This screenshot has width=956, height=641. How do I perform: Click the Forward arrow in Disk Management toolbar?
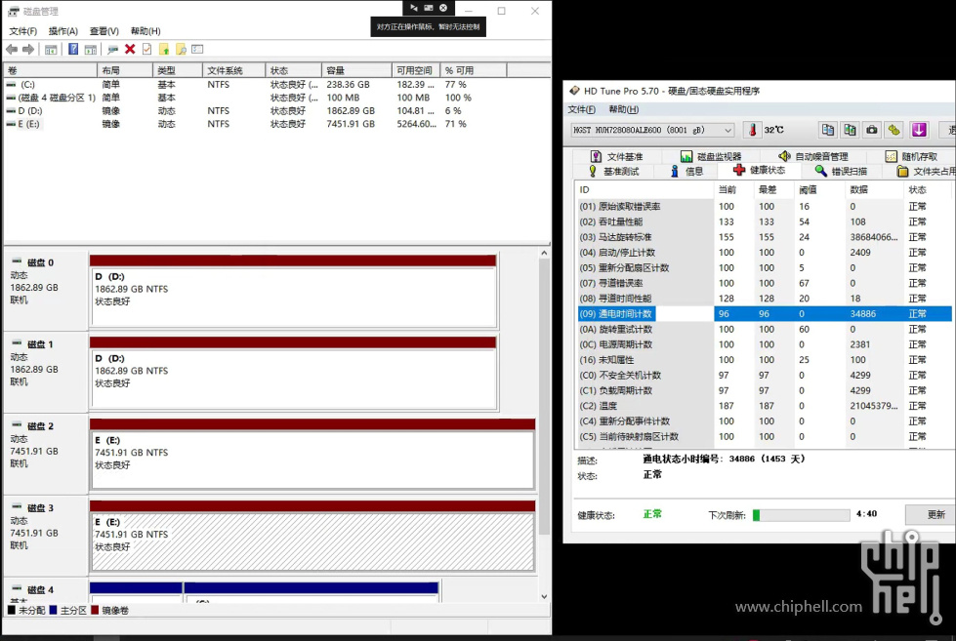tap(28, 50)
